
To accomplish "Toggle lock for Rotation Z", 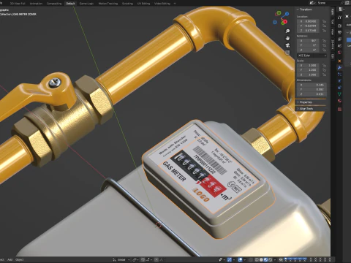I will click(x=324, y=50).
